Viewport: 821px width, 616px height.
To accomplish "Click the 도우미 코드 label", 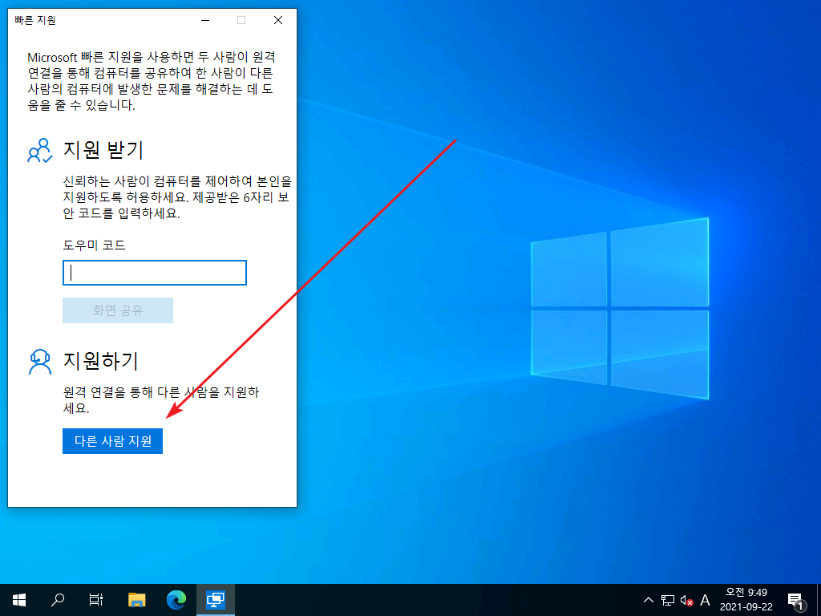I will tap(95, 245).
